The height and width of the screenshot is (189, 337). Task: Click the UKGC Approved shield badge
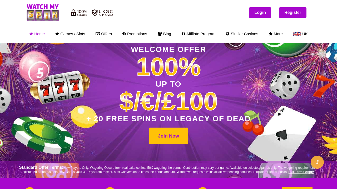pos(102,13)
